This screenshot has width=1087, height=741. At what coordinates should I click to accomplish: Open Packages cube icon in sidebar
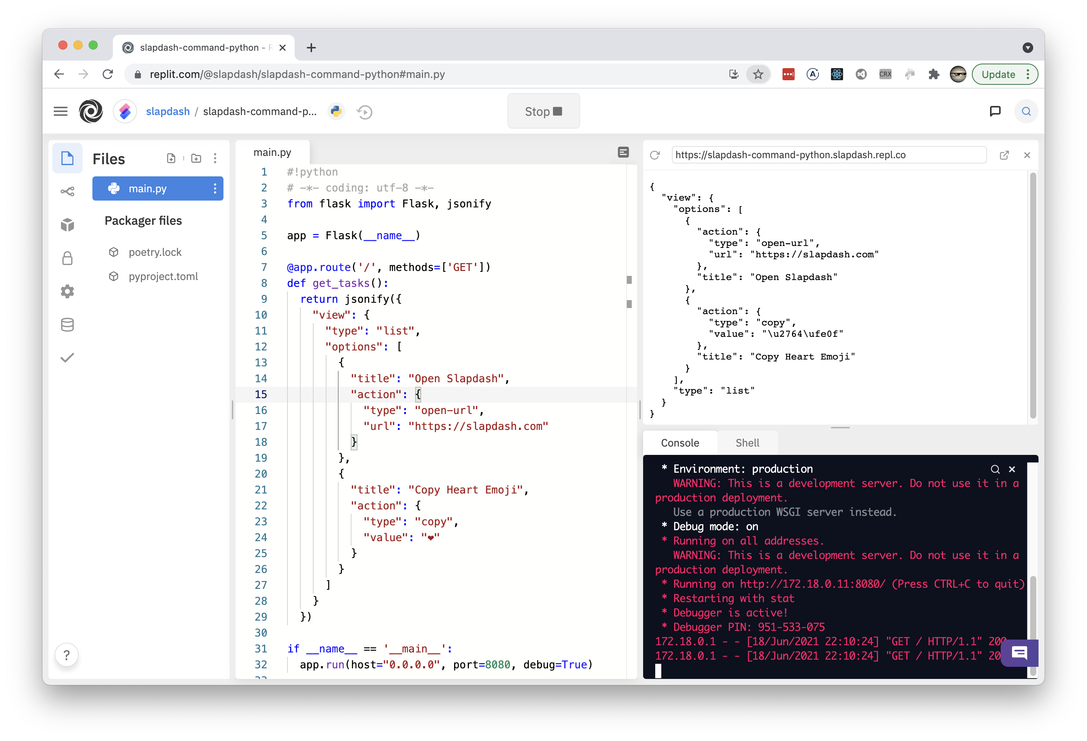67,225
